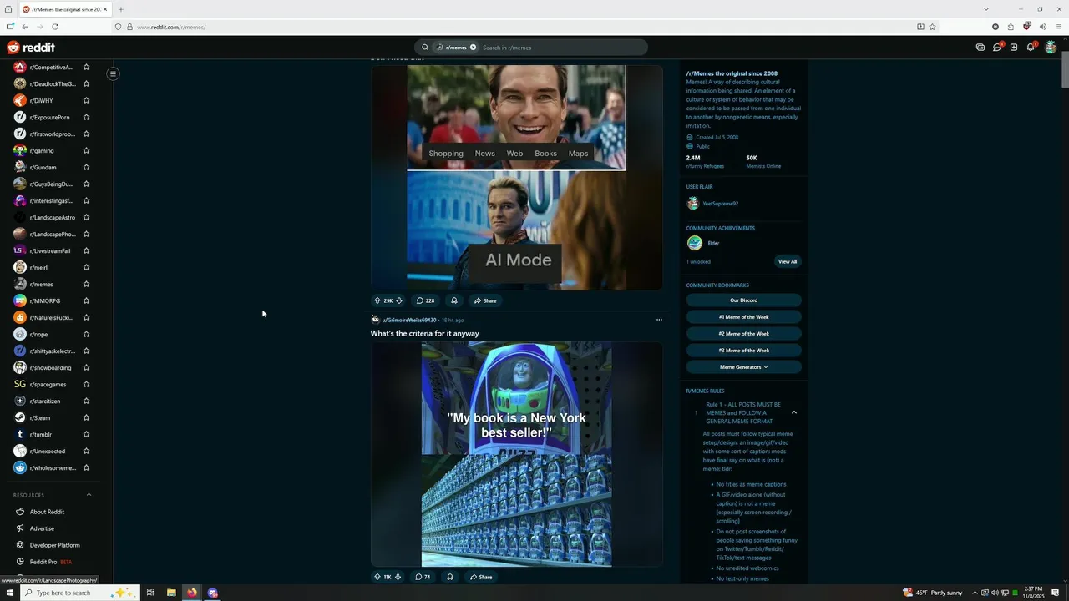Collapse the left navigation sidebar button
1069x601 pixels.
(x=113, y=73)
